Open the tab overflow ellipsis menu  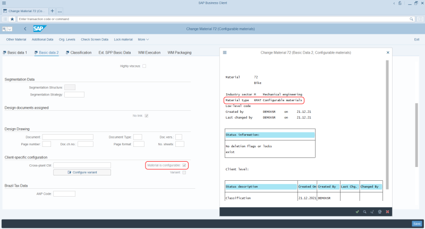59,11
